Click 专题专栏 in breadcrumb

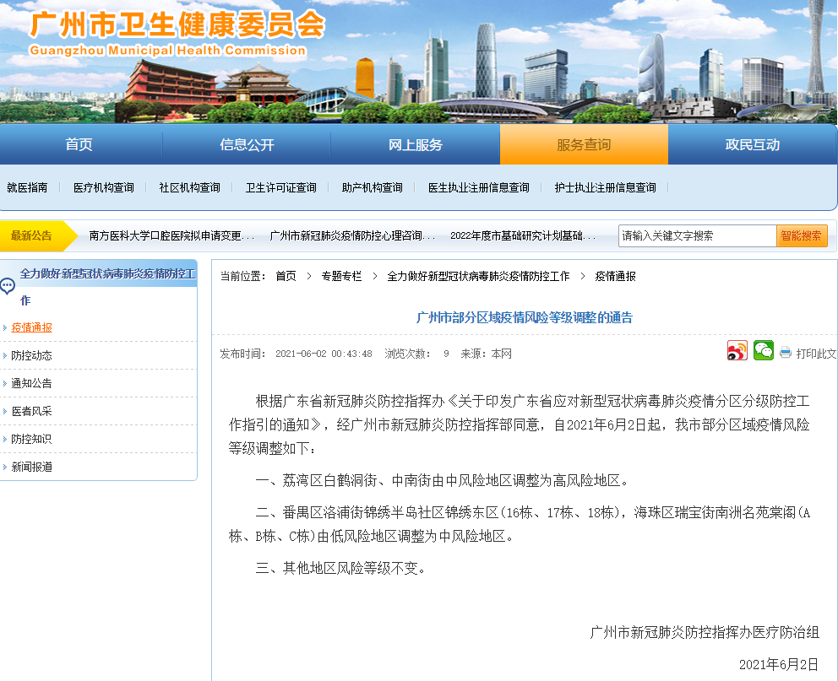tap(341, 276)
